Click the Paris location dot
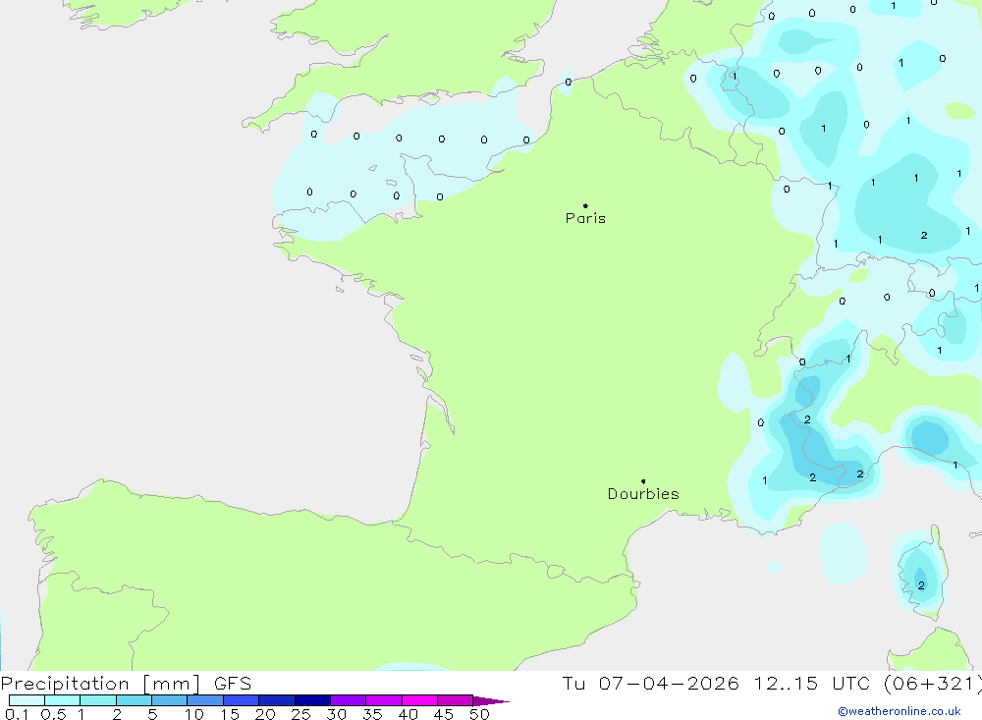The image size is (982, 720). tap(585, 205)
